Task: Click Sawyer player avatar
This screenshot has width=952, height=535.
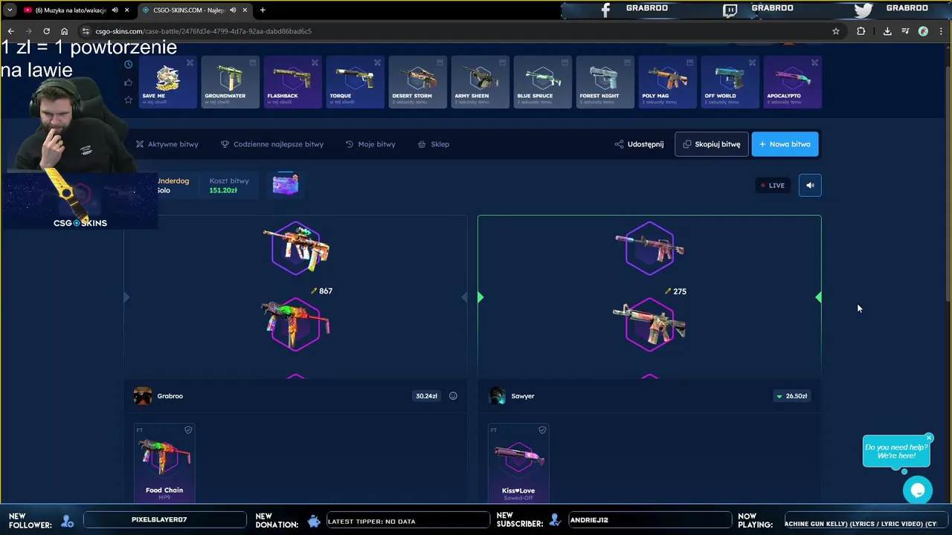Action: coord(497,396)
